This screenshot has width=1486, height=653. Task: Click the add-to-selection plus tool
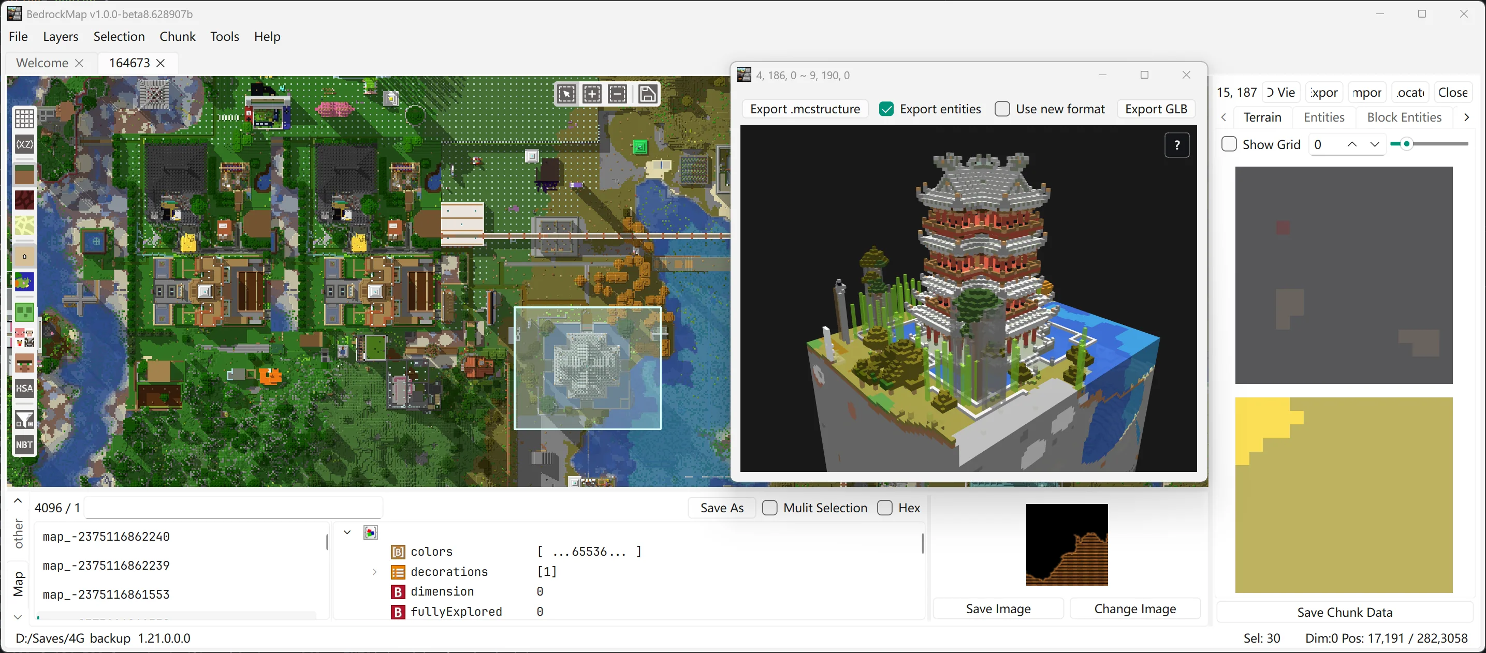592,94
